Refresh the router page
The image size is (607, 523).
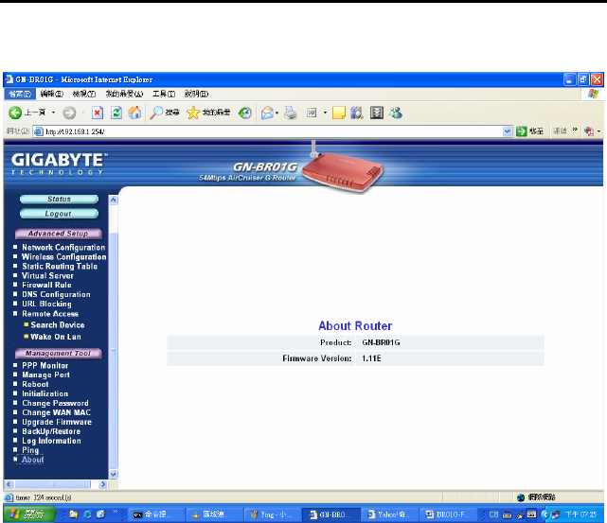click(x=116, y=113)
